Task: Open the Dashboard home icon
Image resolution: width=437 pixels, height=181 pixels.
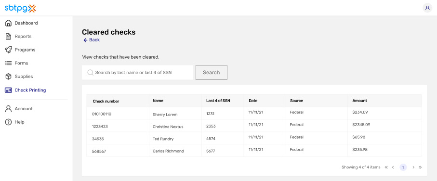Action: pyautogui.click(x=8, y=23)
